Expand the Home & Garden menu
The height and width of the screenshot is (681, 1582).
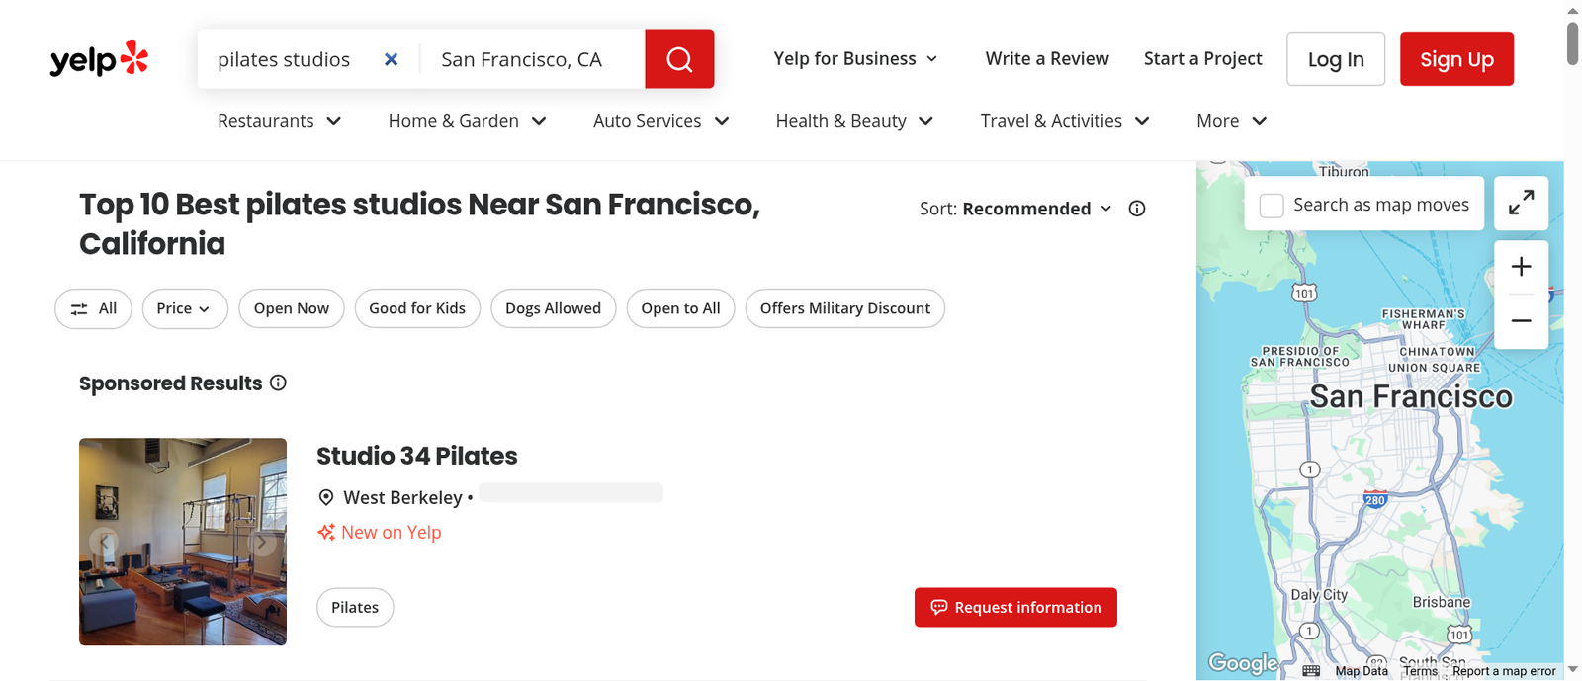pyautogui.click(x=468, y=121)
